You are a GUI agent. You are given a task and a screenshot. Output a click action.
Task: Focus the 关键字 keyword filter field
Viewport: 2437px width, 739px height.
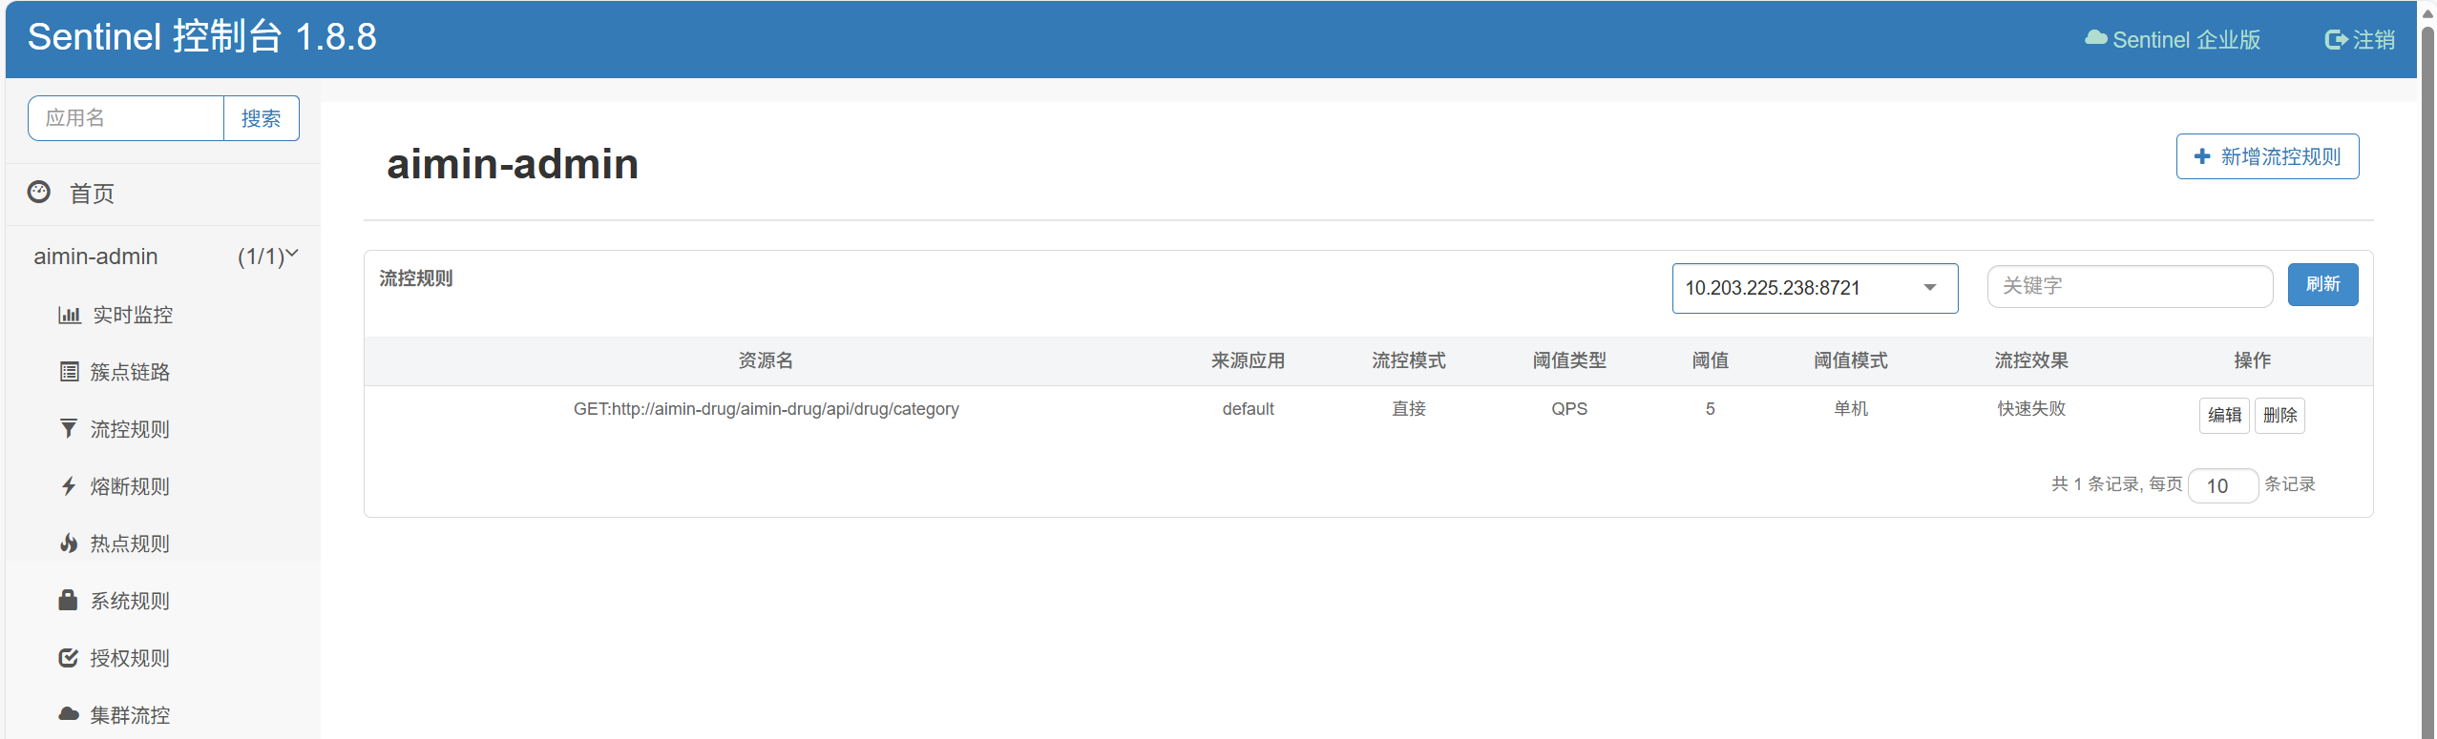coord(2129,286)
